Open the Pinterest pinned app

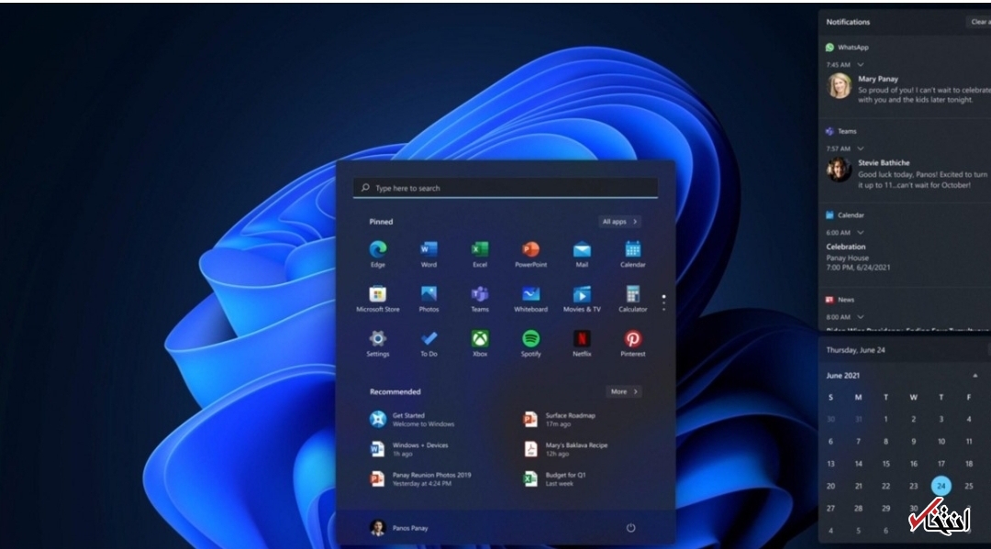coord(632,339)
